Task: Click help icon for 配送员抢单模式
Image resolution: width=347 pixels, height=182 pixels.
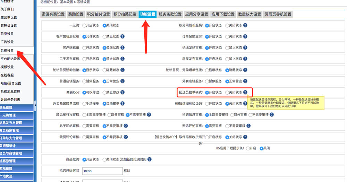Action: [245, 93]
